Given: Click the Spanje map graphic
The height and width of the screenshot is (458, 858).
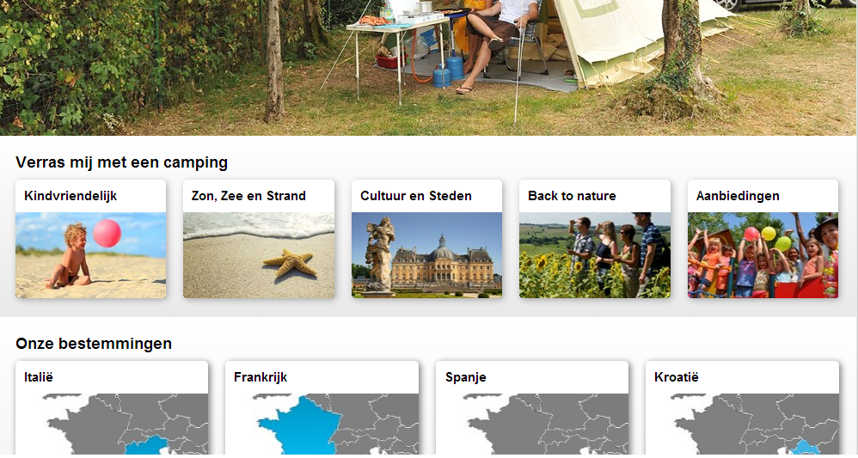Looking at the screenshot, I should (532, 424).
